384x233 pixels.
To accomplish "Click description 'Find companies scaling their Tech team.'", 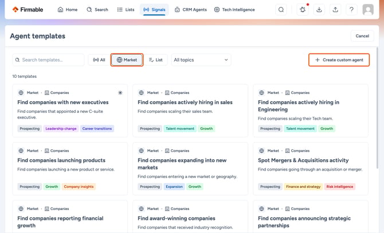I will (295, 119).
